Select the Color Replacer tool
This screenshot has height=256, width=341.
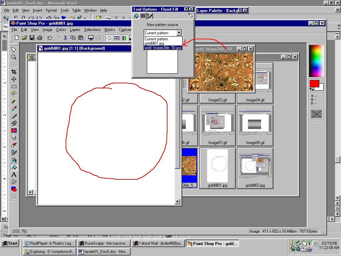click(x=14, y=131)
